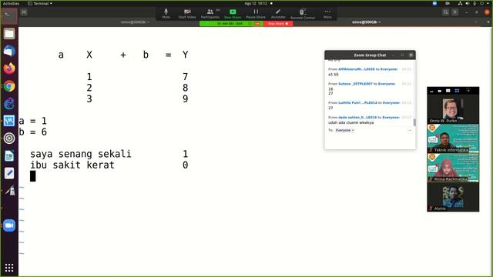
Task: Open the Annotate tool in Zoom
Action: tap(278, 14)
